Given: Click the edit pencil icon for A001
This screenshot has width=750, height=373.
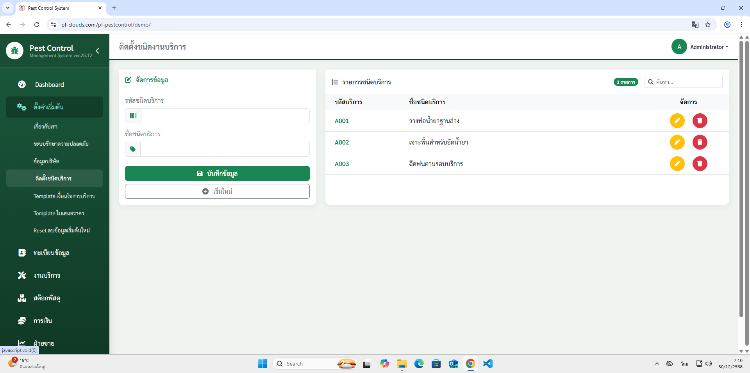Looking at the screenshot, I should 677,121.
